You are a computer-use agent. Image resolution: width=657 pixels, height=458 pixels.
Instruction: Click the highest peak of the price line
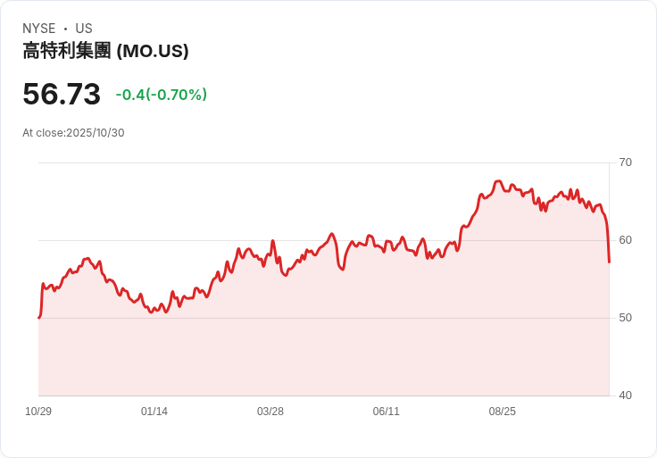click(x=498, y=181)
